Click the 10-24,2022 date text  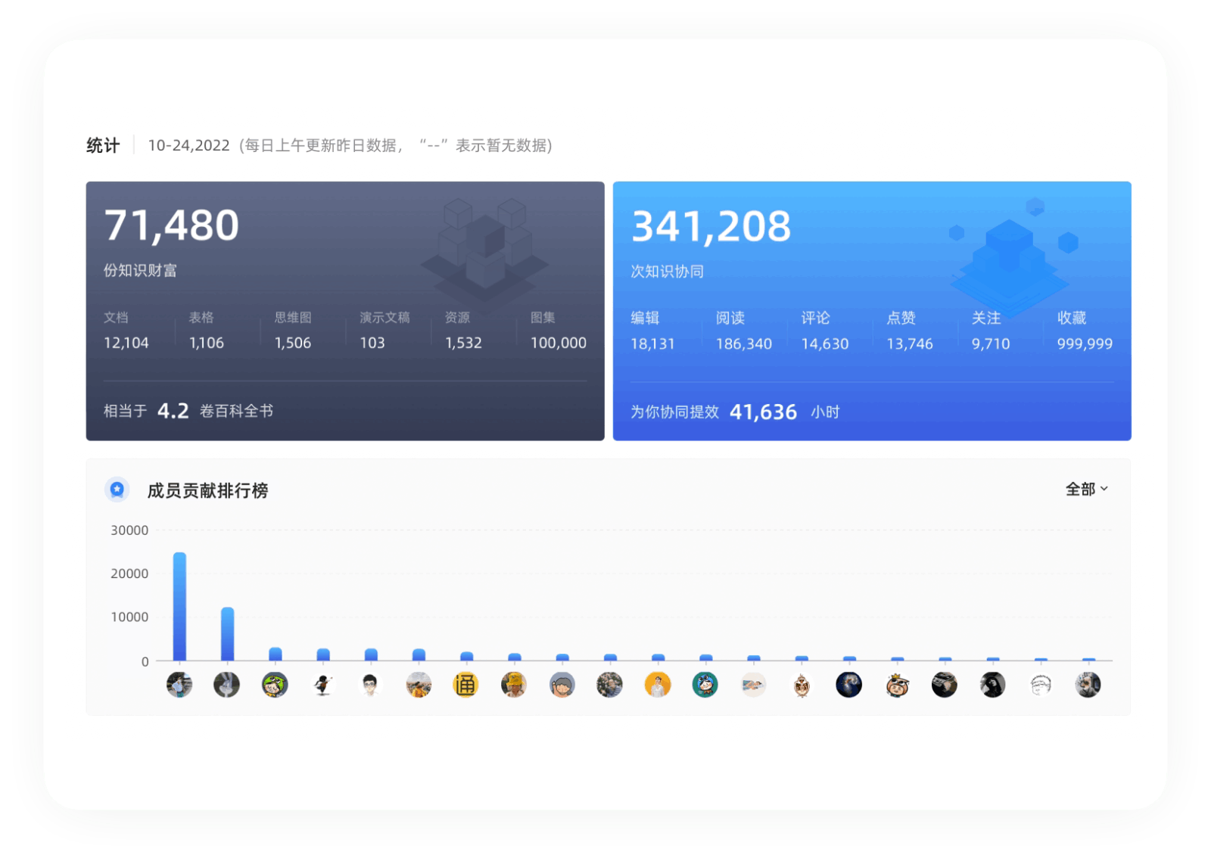click(x=188, y=145)
